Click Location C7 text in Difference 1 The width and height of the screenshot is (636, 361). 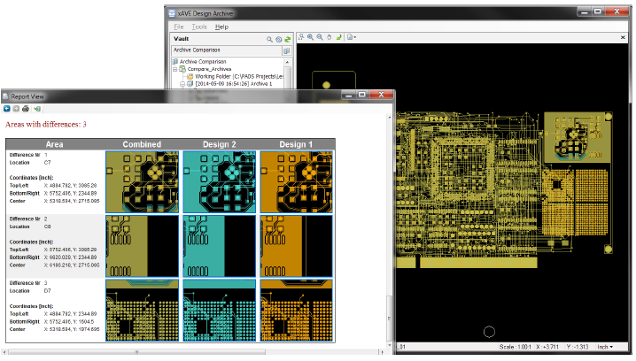click(x=48, y=163)
